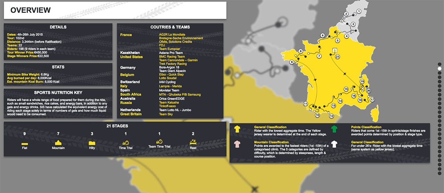Image resolution: width=444 pixels, height=193 pixels.
Task: Select the Mountain stage icon
Action: pyautogui.click(x=58, y=142)
